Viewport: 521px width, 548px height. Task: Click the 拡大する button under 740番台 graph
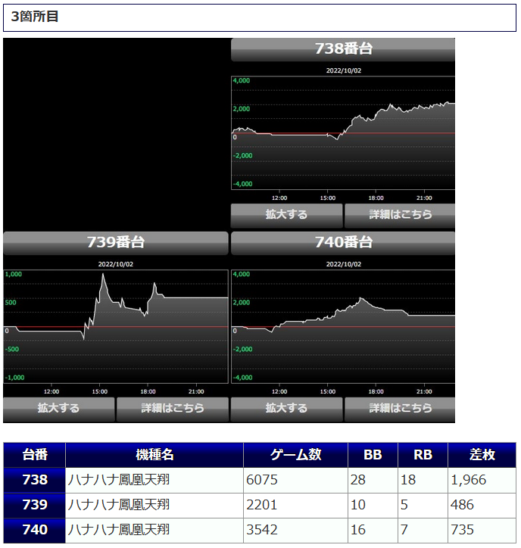tap(286, 409)
